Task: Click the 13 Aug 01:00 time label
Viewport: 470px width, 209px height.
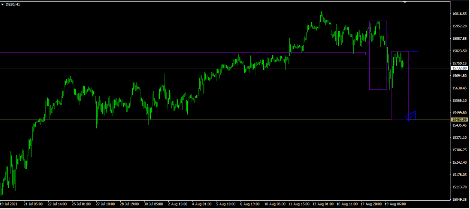Action: coord(324,204)
